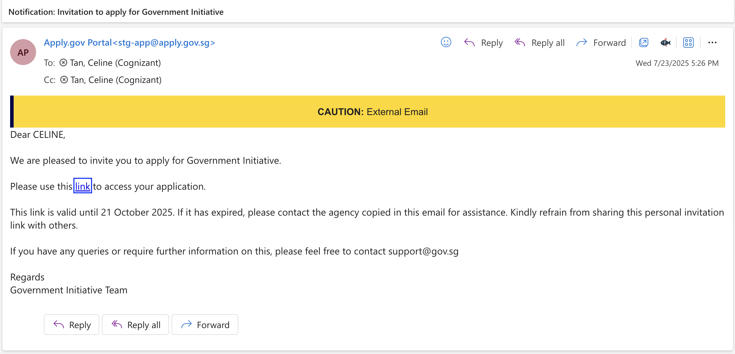735x354 pixels.
Task: Click recipient name Tan, Celine in To field
Action: point(115,62)
